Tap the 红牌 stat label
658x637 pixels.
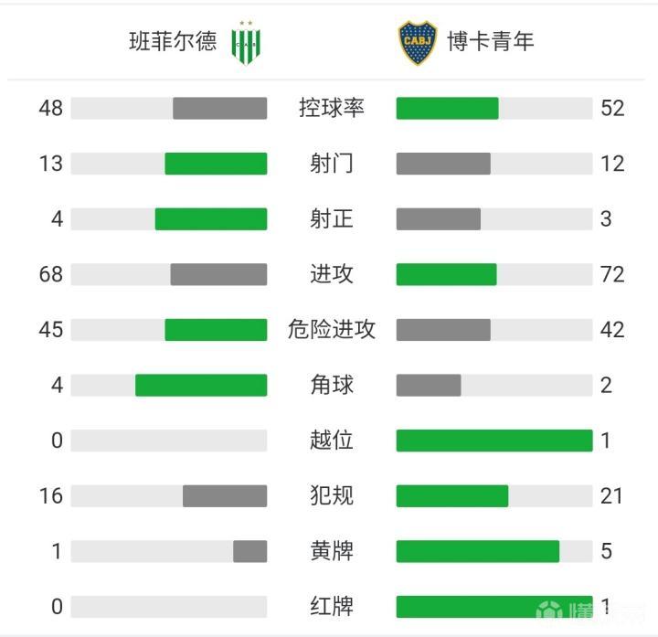[331, 607]
